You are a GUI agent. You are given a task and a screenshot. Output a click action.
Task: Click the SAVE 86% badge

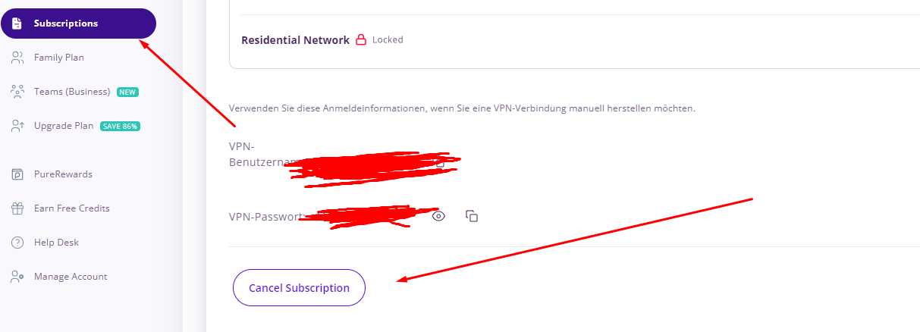coord(121,126)
